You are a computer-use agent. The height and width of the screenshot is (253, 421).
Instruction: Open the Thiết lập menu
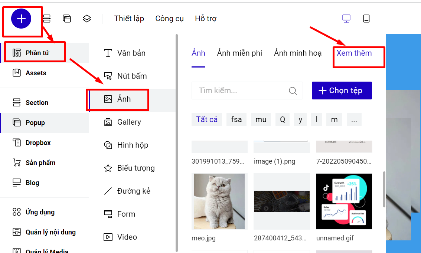pyautogui.click(x=129, y=19)
